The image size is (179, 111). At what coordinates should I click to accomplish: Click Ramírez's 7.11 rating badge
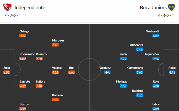140,95
